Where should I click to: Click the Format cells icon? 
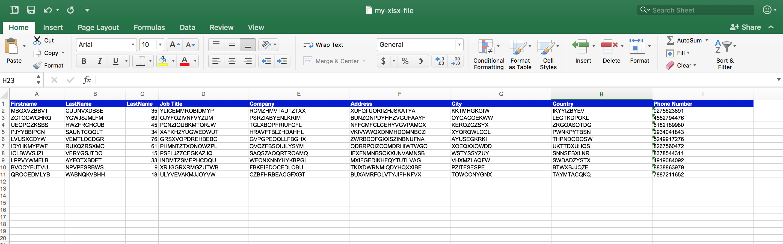637,46
